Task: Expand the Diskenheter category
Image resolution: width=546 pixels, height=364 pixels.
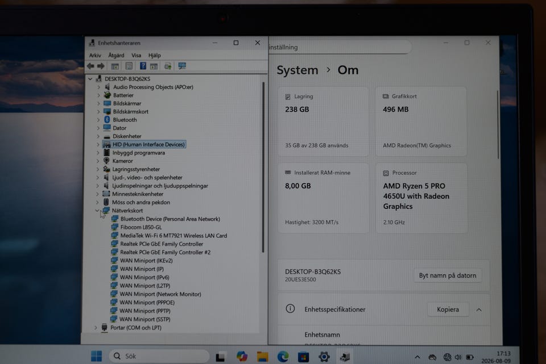Action: tap(98, 136)
